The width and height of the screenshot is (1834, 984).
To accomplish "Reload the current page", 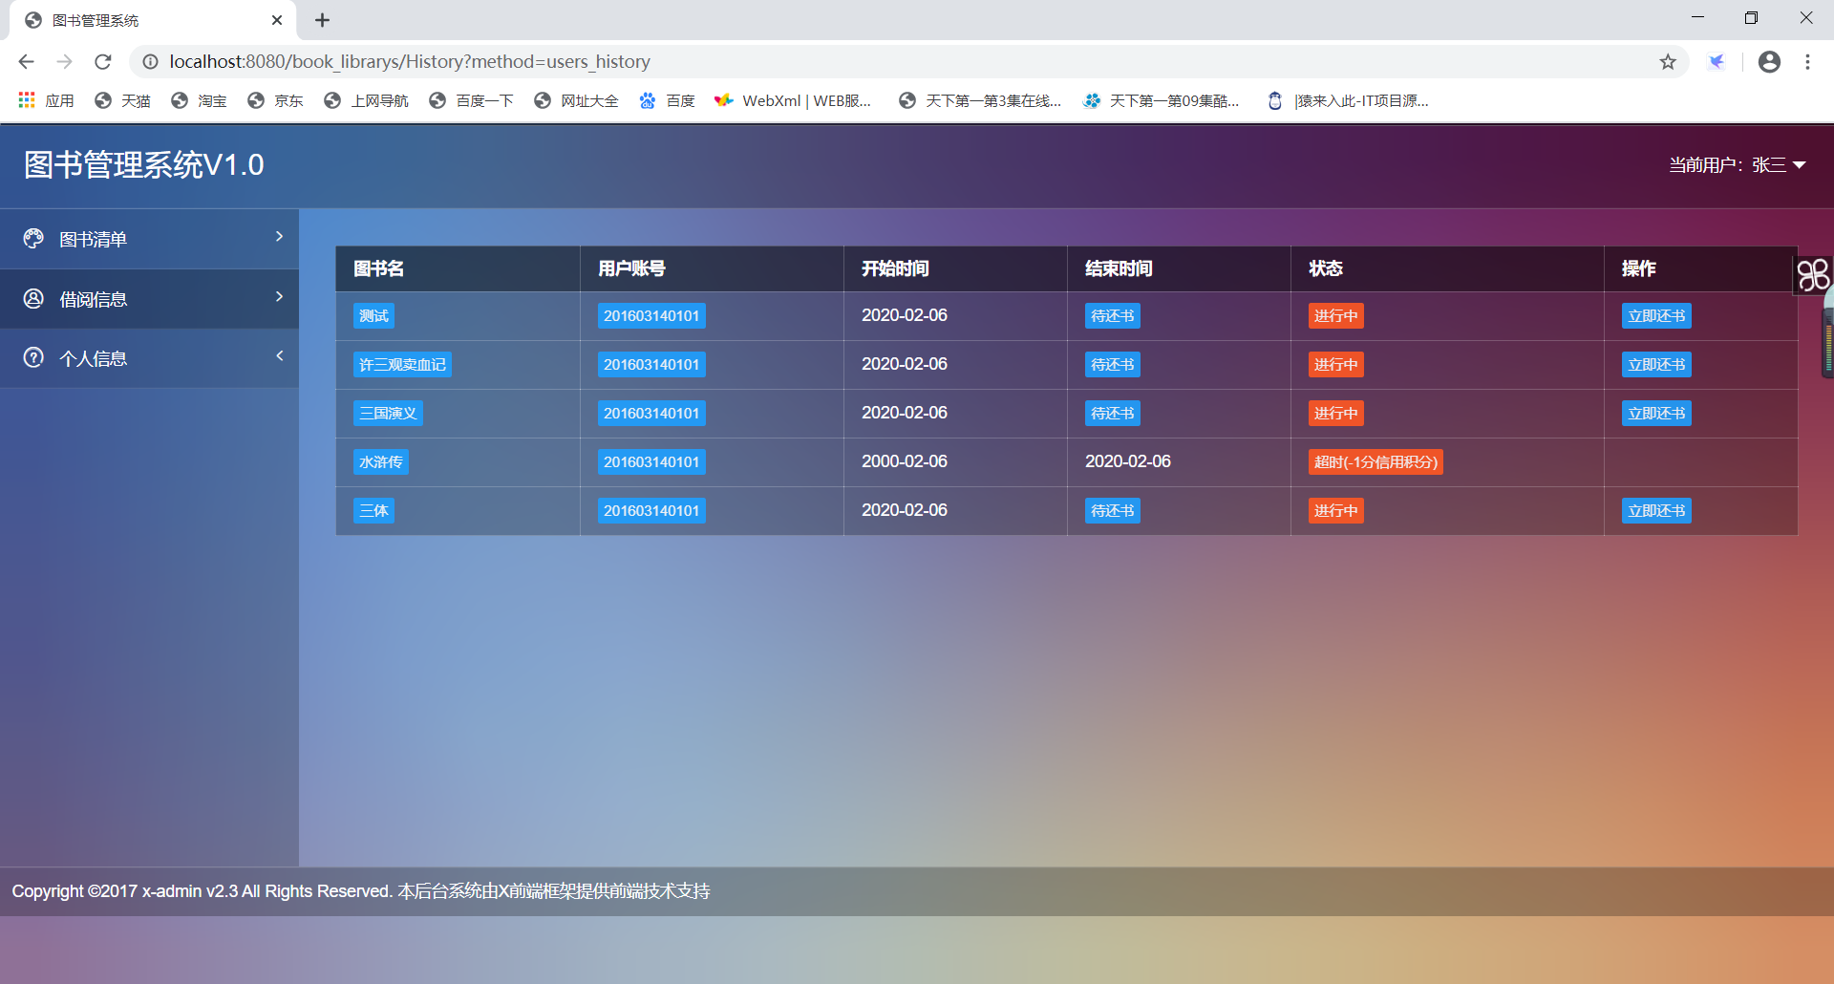I will pos(103,62).
